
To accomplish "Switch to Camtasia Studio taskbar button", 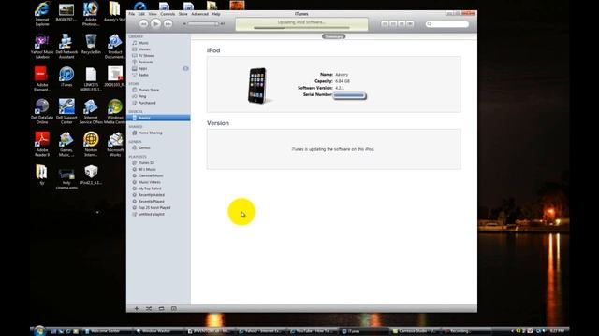I will (x=416, y=331).
